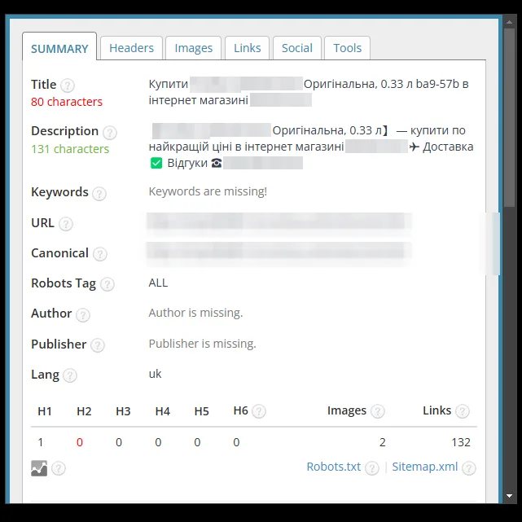Click the H5 column header

point(202,411)
